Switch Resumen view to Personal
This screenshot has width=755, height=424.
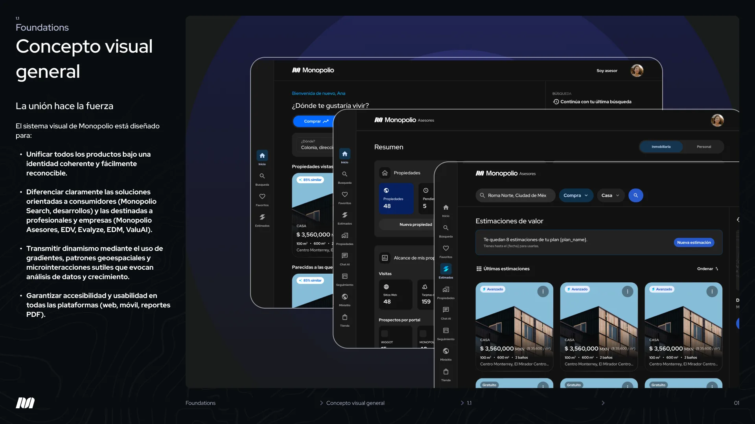(x=703, y=147)
